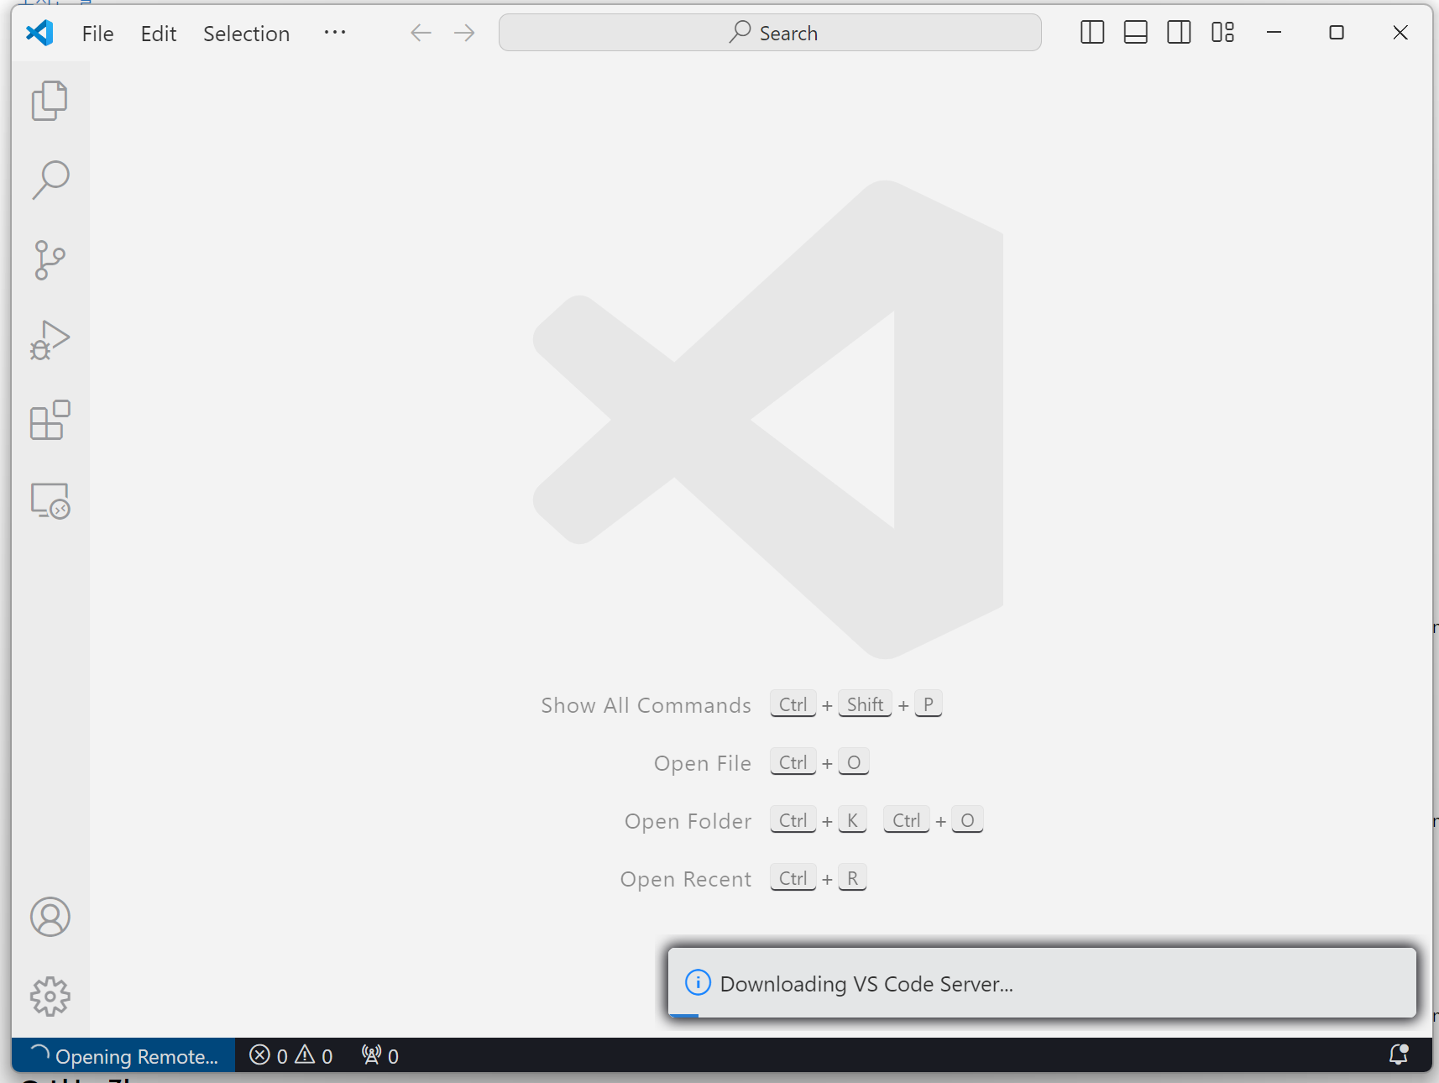The image size is (1439, 1083).
Task: Click the Open Folder label
Action: [688, 821]
